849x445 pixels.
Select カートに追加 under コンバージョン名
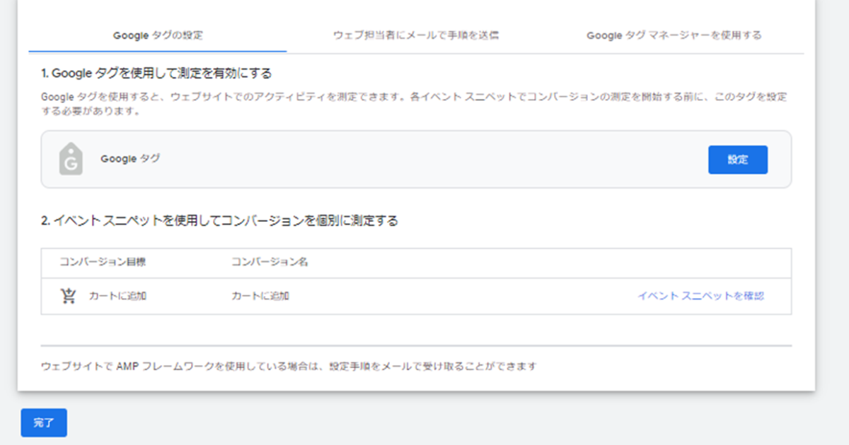point(260,296)
